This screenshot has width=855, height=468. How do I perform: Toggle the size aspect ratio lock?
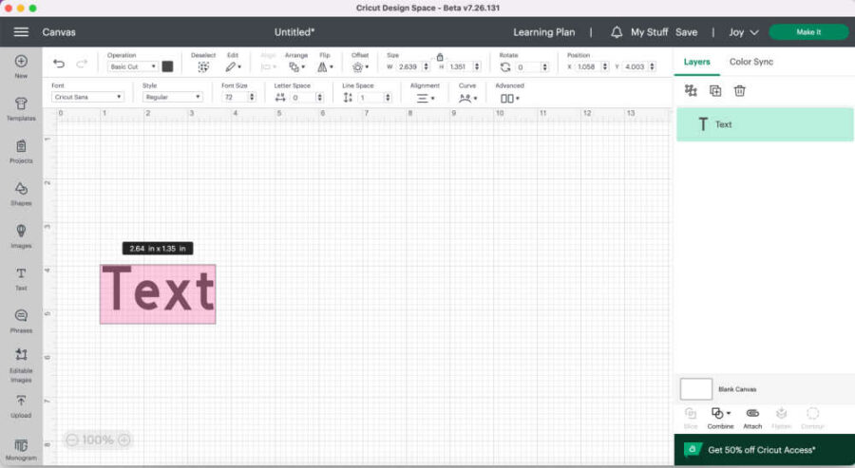[x=439, y=57]
